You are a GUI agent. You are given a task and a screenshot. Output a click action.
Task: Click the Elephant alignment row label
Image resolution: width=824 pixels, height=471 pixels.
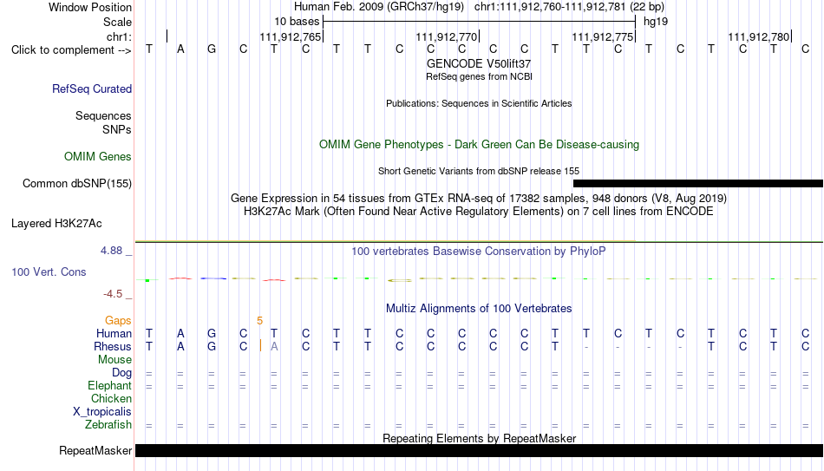[110, 386]
